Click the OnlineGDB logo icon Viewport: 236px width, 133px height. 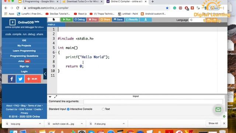pos(13,22)
